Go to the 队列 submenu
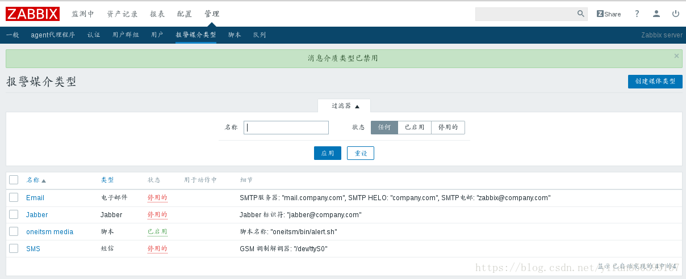 point(260,35)
